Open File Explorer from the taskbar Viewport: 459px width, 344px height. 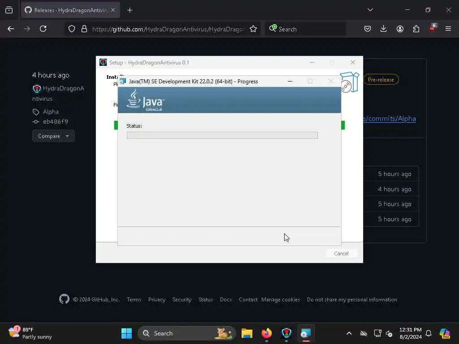click(247, 333)
